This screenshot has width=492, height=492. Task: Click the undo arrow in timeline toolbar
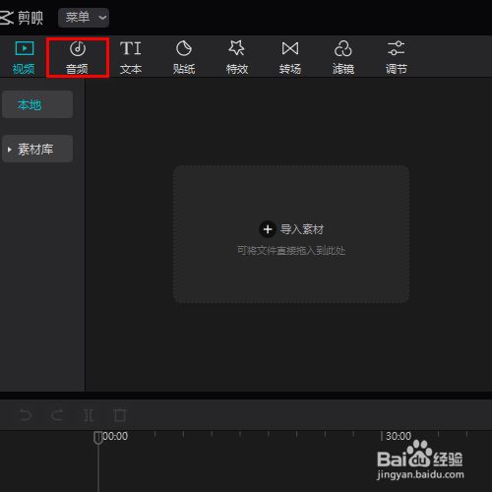25,415
